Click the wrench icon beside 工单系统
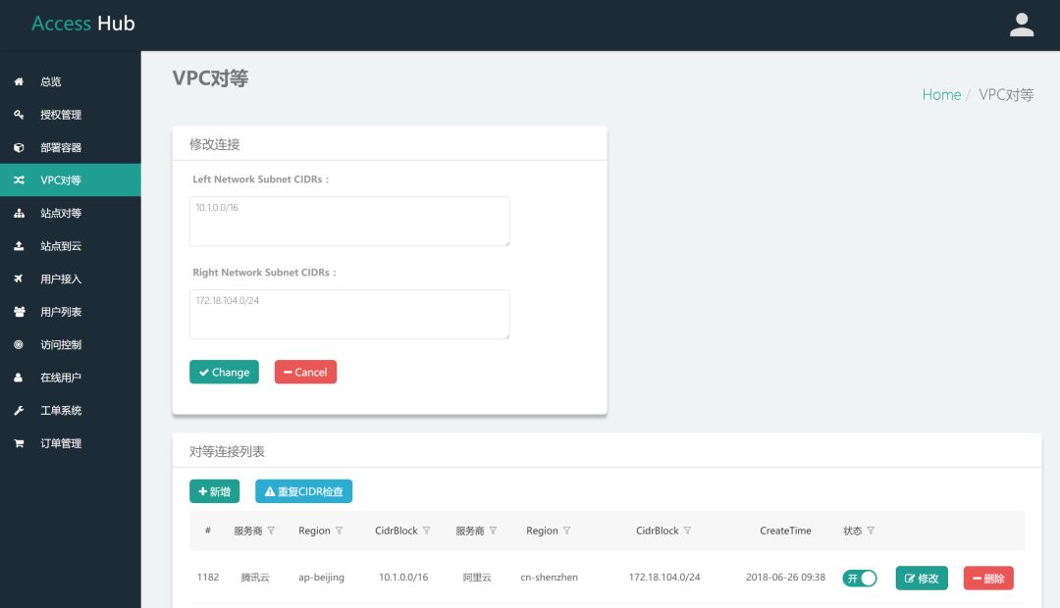1060x608 pixels. point(19,410)
